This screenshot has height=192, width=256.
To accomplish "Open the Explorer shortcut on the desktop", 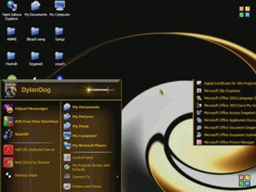I will click(12, 10).
